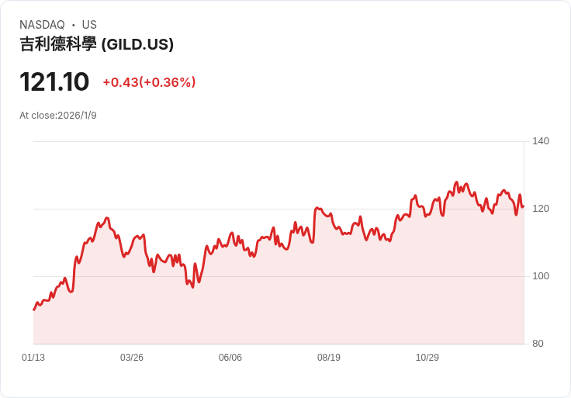Select the 100 y-axis label
This screenshot has width=571, height=398.
[x=541, y=276]
